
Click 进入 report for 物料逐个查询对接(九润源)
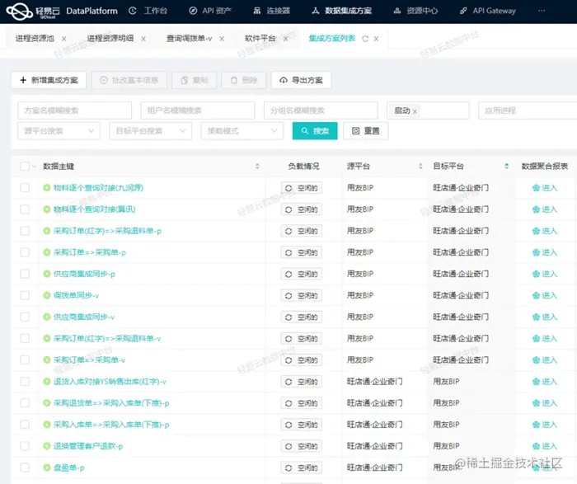point(545,188)
